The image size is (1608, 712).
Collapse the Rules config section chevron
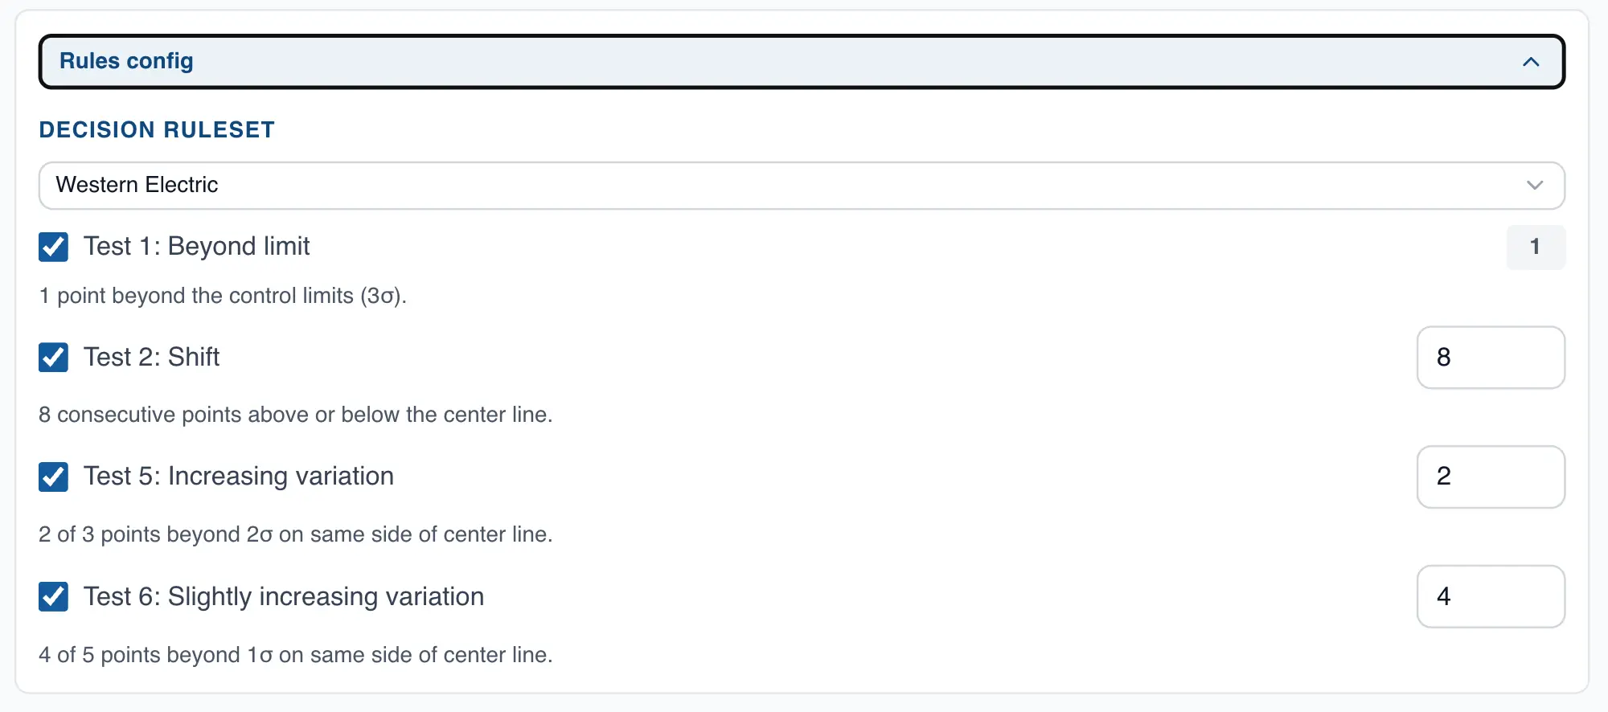tap(1531, 62)
